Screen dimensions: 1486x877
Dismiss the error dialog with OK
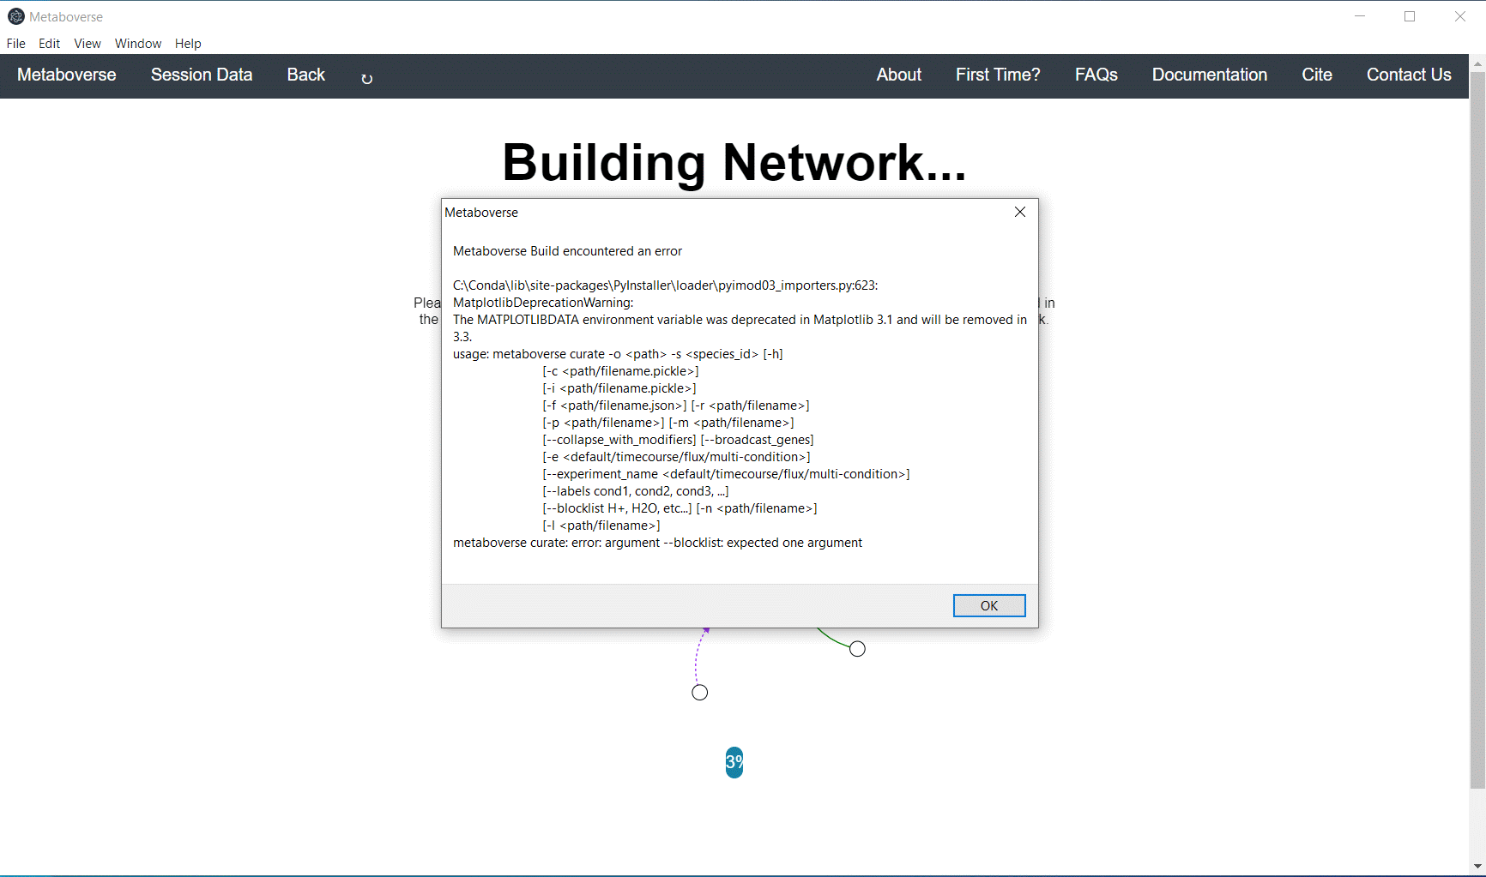point(988,605)
